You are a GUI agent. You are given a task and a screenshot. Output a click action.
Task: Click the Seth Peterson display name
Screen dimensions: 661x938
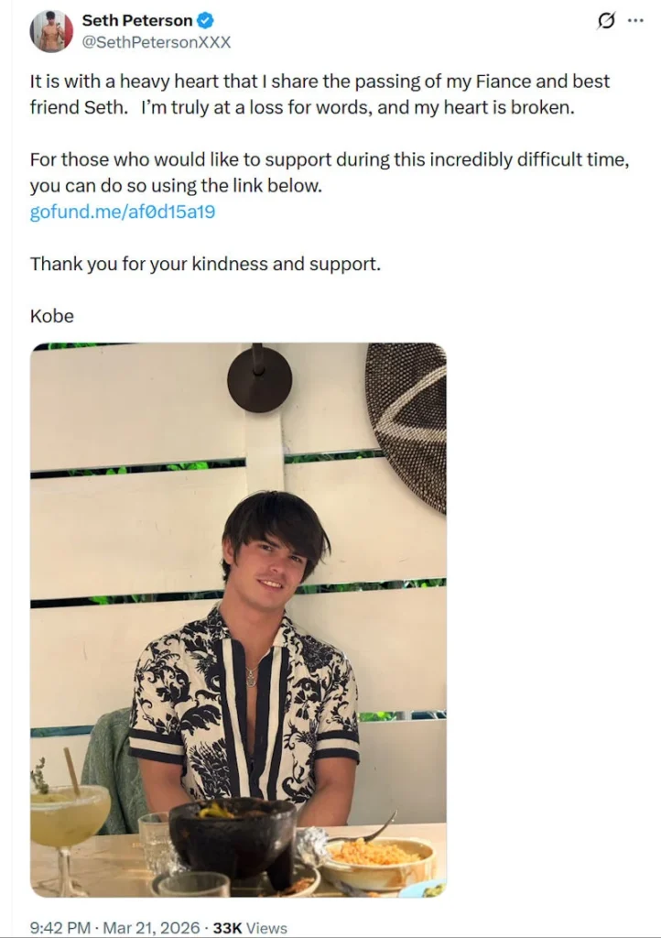pos(137,21)
